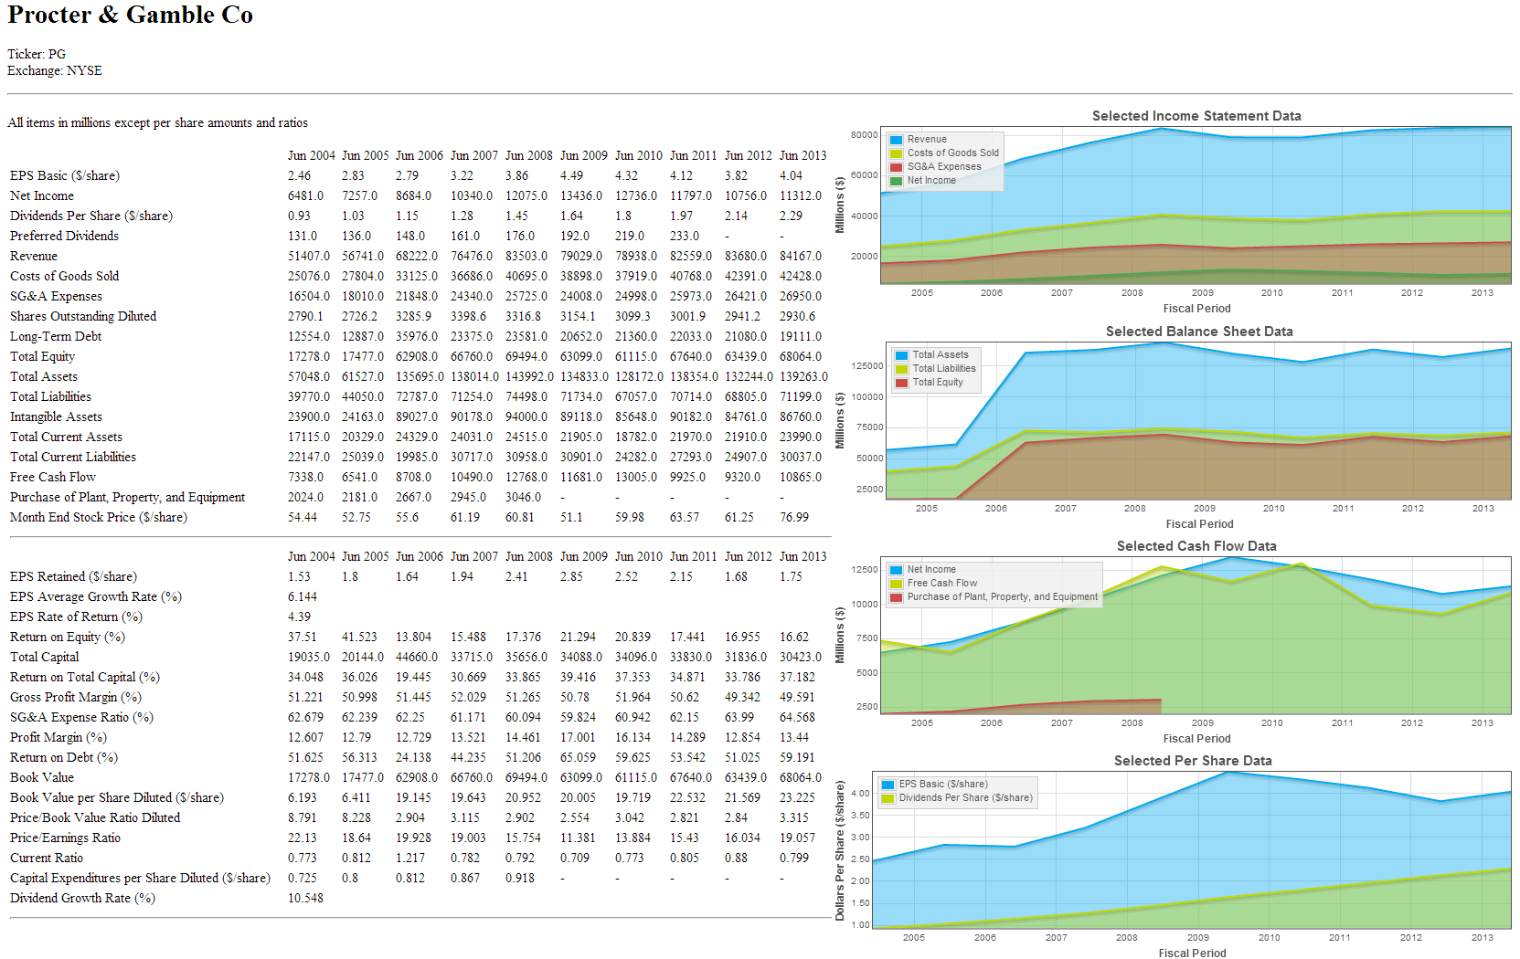
Task: Click the Gross Profit Margin (%) row label
Action: click(x=76, y=697)
